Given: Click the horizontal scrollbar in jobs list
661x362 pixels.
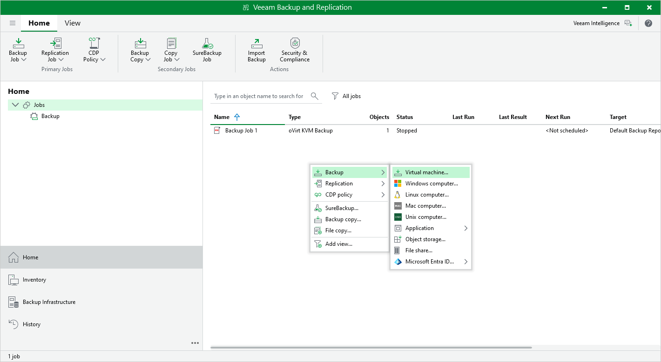Looking at the screenshot, I should [371, 348].
